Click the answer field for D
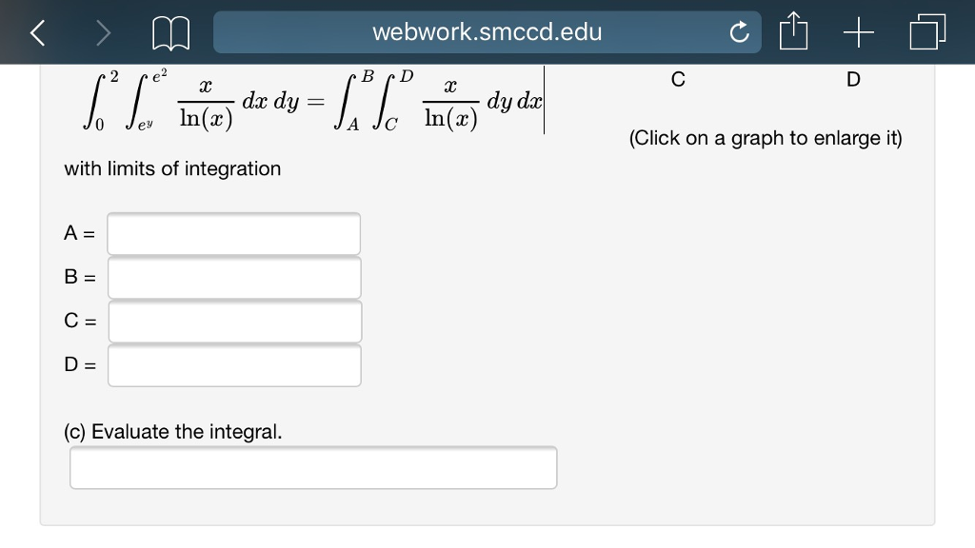Viewport: 975px width, 548px height. (233, 365)
